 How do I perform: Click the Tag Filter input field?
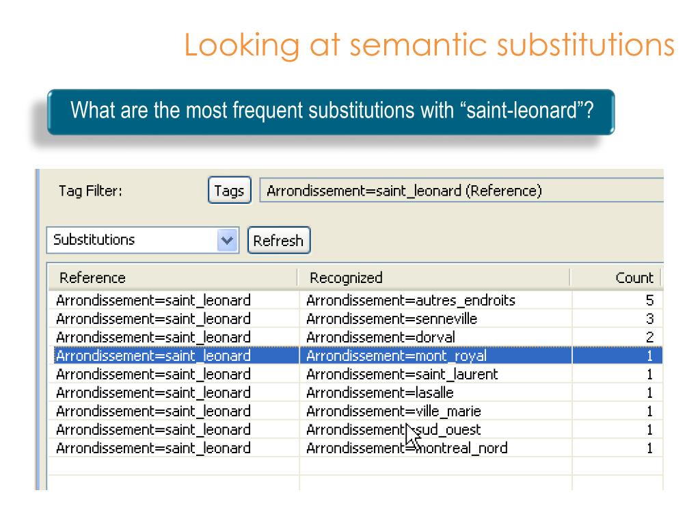pyautogui.click(x=461, y=191)
